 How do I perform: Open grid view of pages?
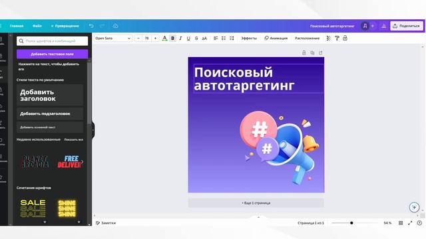(401, 223)
